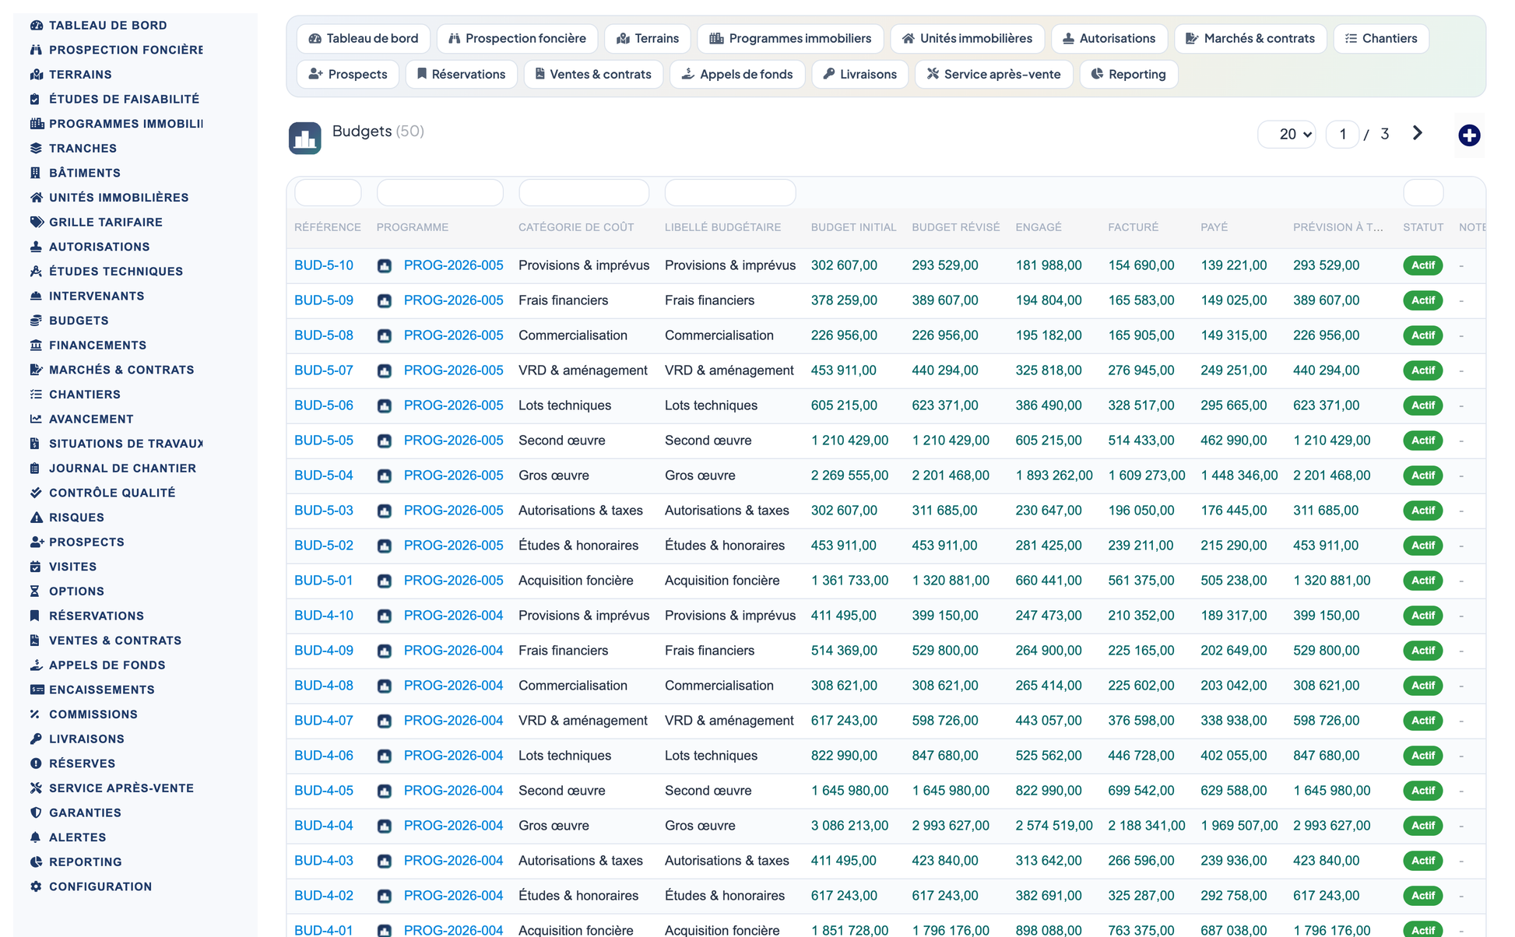This screenshot has width=1515, height=937.
Task: Click the Libellé budgétaire filter input
Action: click(730, 192)
